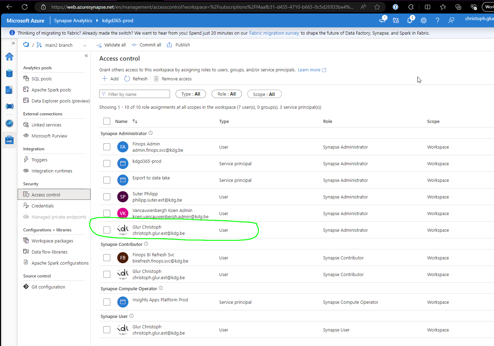Open the Learn more link
Image resolution: width=494 pixels, height=346 pixels.
(x=312, y=70)
